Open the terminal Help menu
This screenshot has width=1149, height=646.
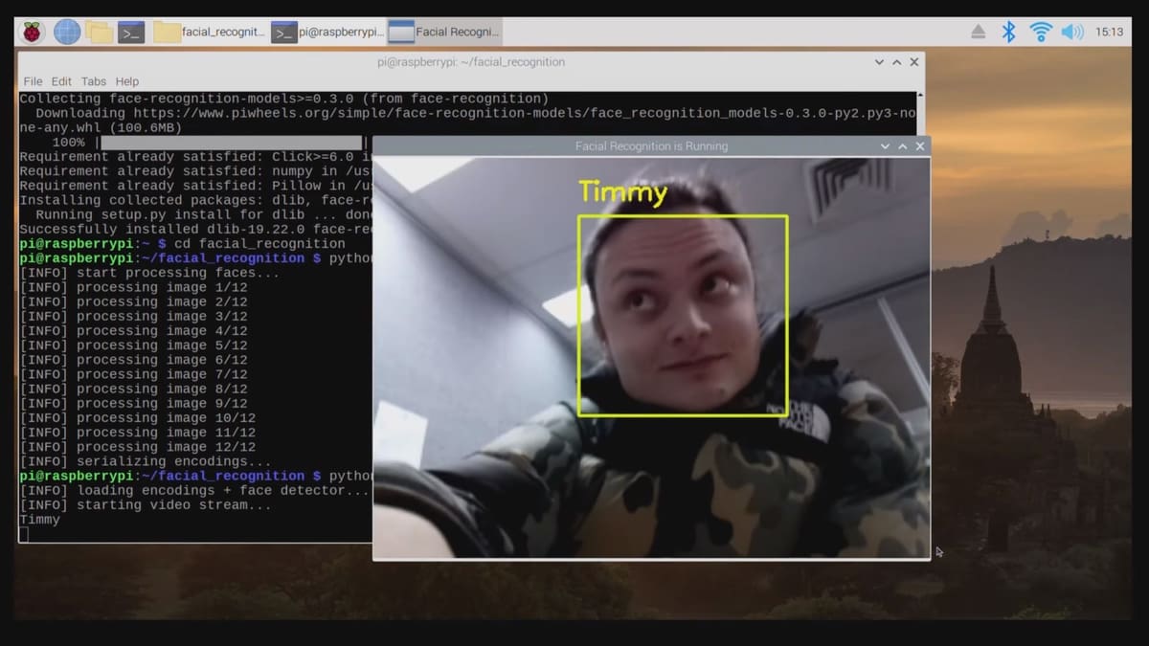click(127, 81)
